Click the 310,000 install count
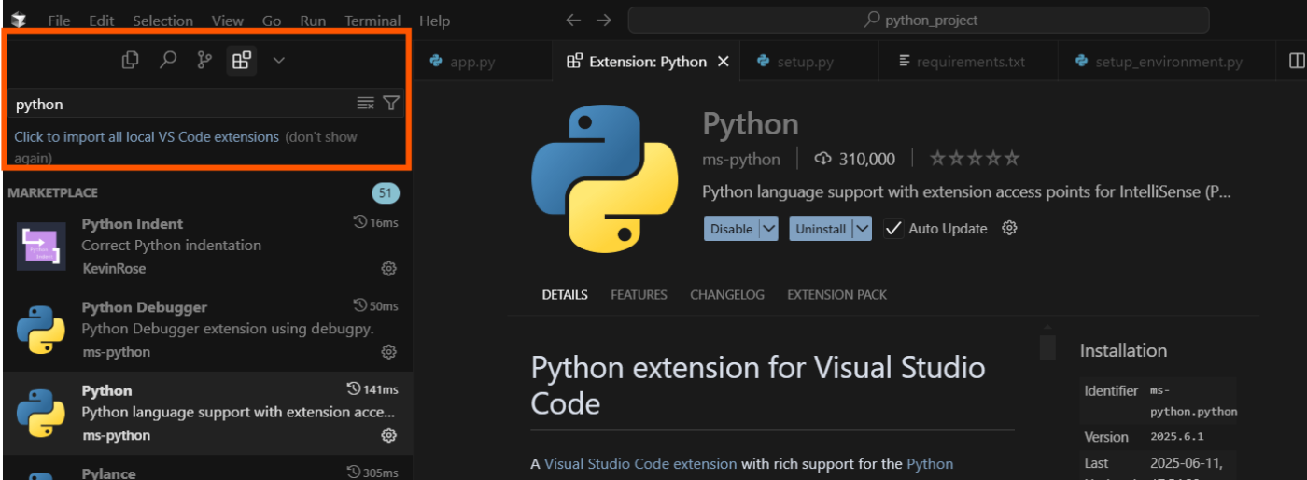The image size is (1307, 480). 855,160
